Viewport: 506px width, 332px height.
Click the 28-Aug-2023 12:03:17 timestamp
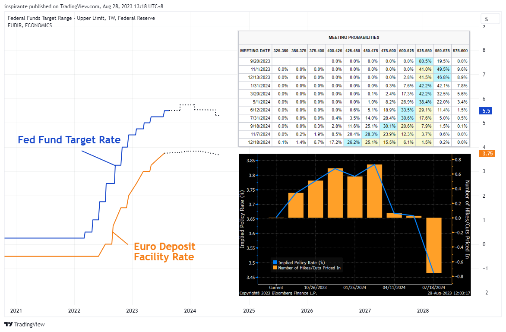click(449, 293)
